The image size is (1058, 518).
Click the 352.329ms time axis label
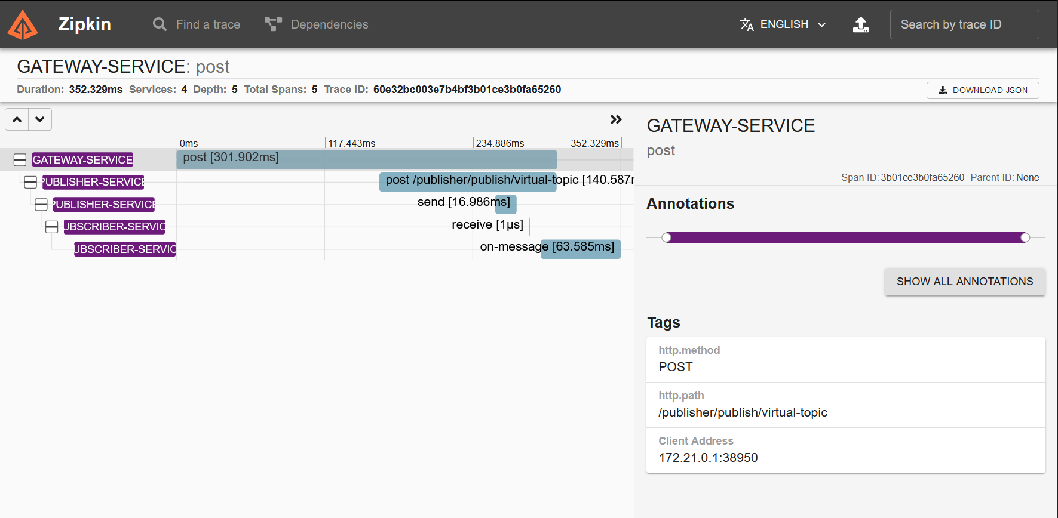[594, 143]
